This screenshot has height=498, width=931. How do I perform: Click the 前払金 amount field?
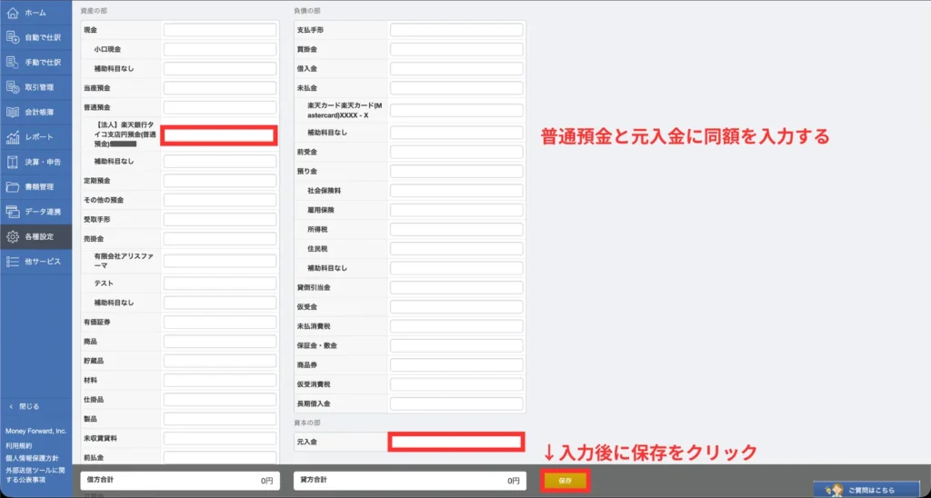pos(220,458)
